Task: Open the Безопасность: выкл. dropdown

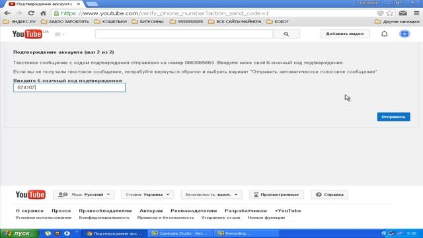Action: pos(211,194)
